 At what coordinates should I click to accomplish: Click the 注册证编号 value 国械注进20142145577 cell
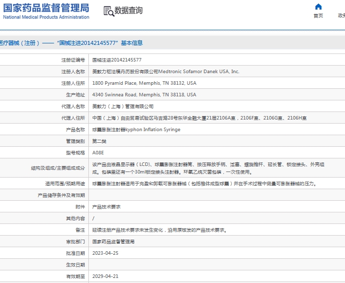[117, 60]
